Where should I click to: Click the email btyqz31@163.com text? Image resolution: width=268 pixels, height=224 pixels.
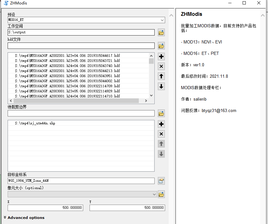point(219,111)
